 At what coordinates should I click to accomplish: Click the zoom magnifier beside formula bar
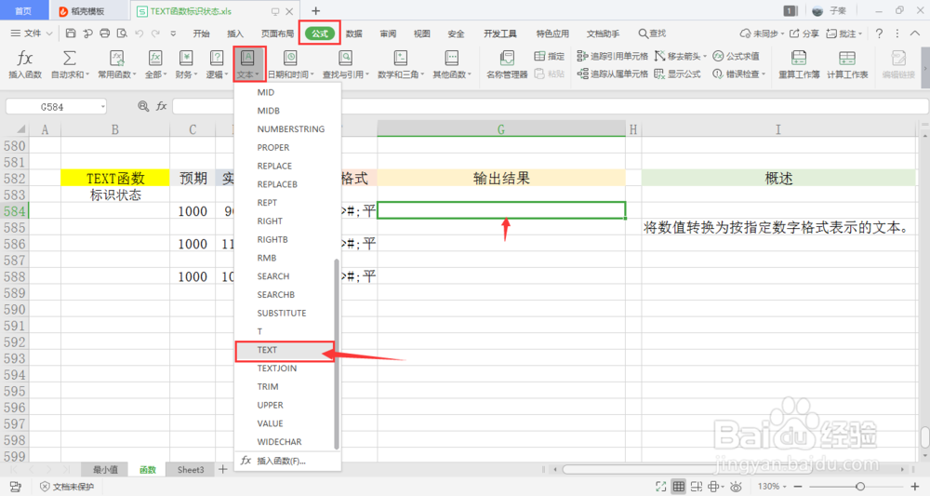[x=143, y=106]
